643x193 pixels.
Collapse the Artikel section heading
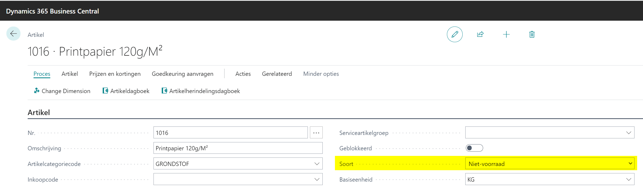point(39,112)
